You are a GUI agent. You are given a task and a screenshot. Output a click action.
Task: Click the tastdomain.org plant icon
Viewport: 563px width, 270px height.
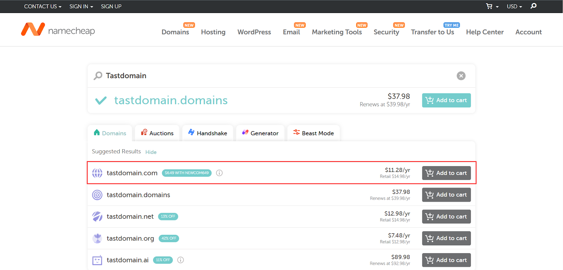(x=97, y=238)
